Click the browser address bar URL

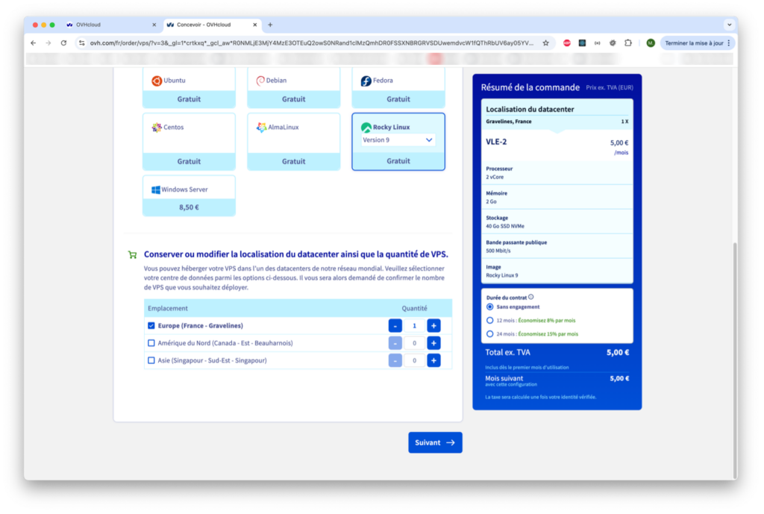[312, 43]
